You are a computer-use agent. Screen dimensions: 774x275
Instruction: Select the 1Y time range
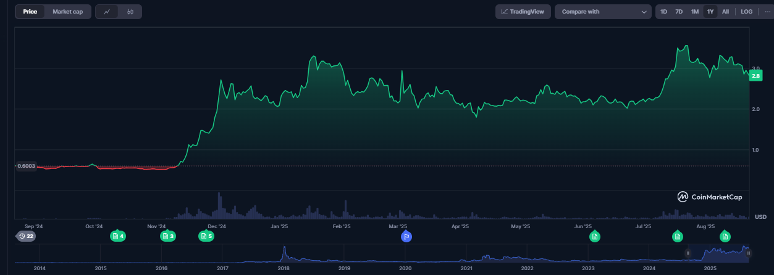pos(710,12)
